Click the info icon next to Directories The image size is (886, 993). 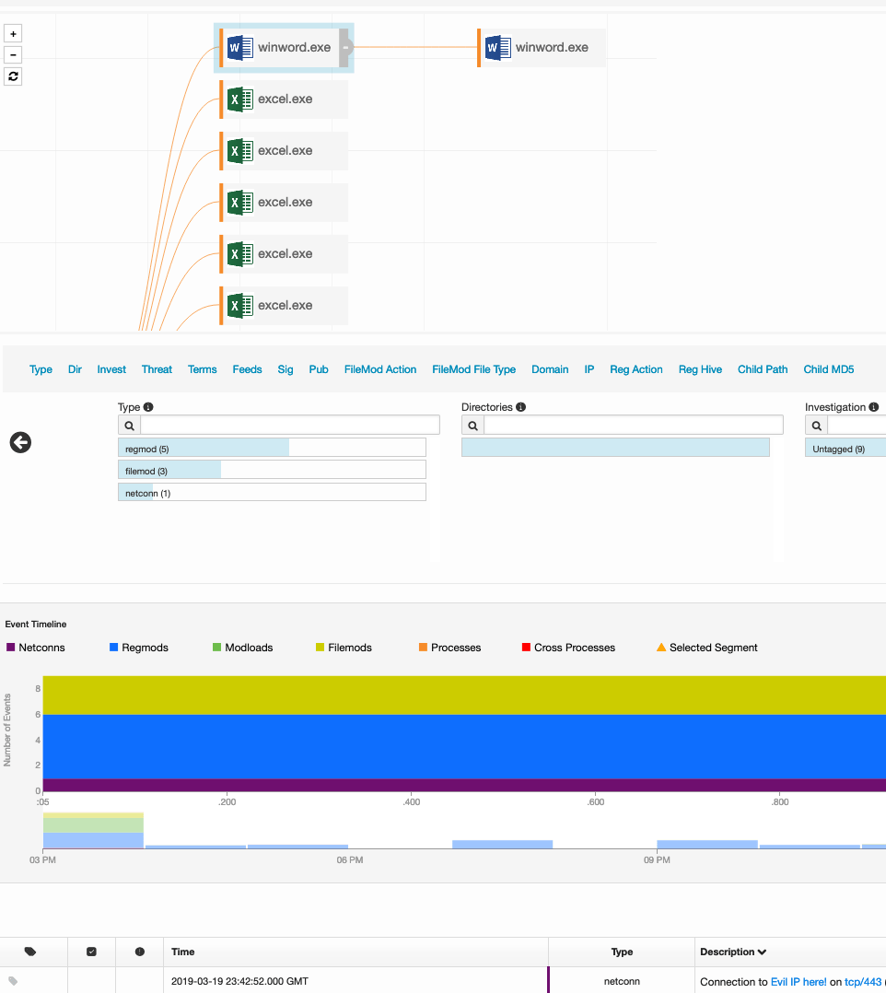(x=520, y=407)
